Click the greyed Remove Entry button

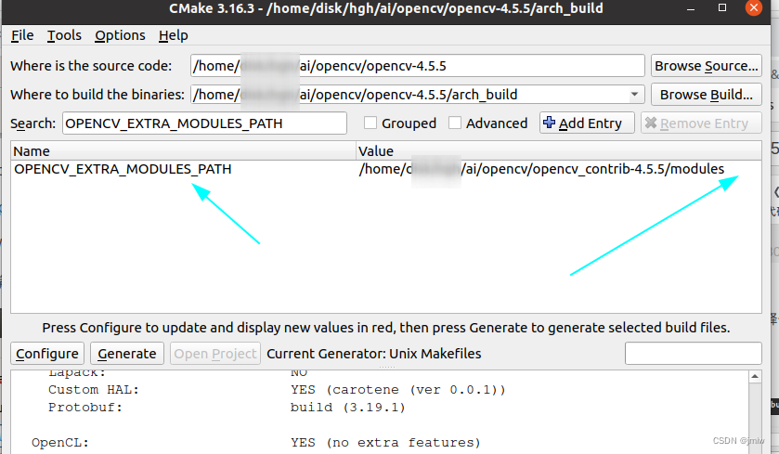pyautogui.click(x=701, y=123)
